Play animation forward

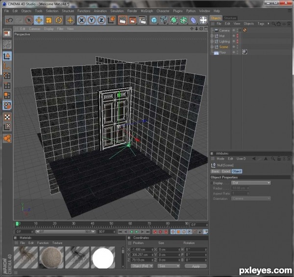click(137, 232)
